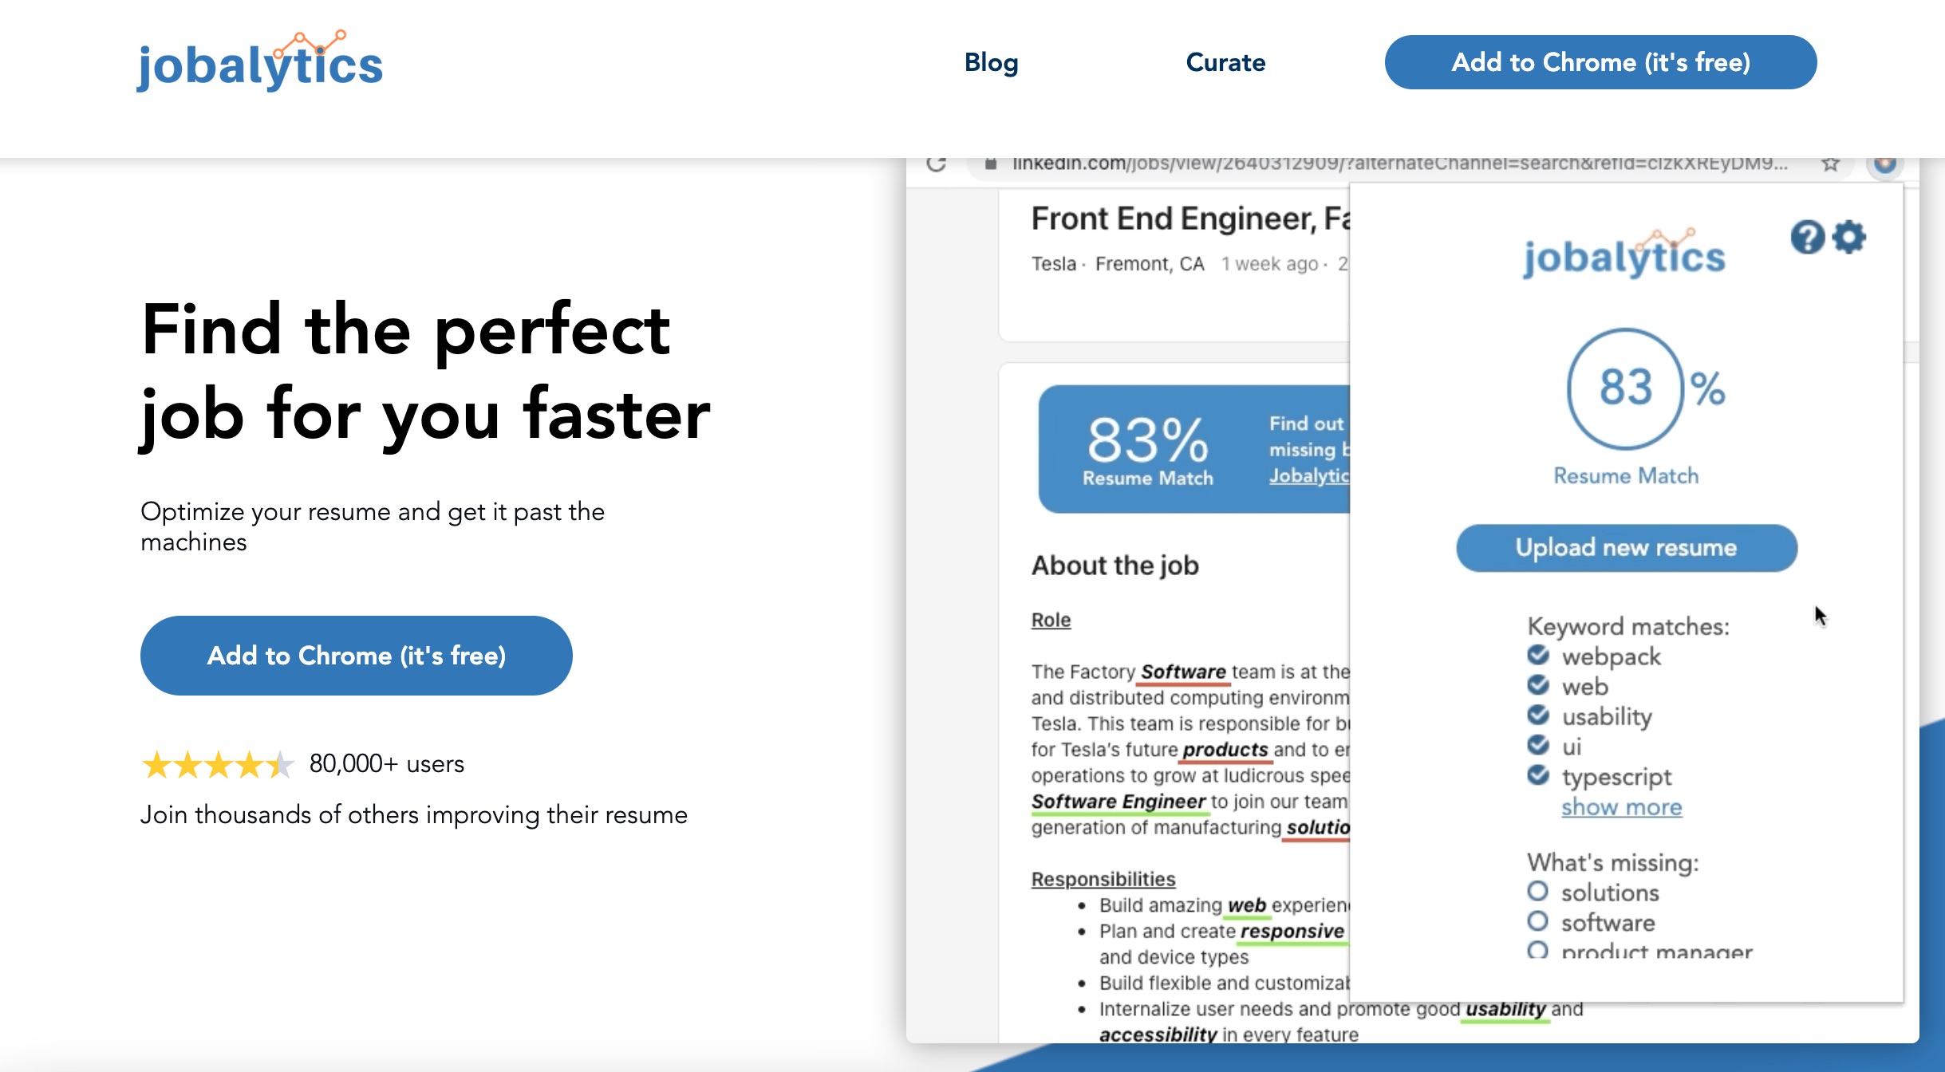Click the browser reload icon
This screenshot has width=1945, height=1072.
(x=937, y=164)
